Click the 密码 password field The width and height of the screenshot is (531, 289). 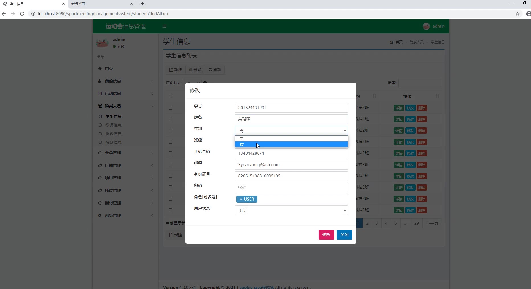(291, 187)
